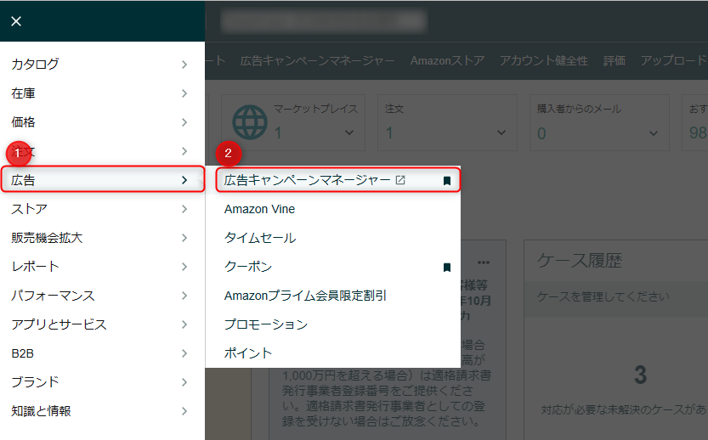Open クーポン submenu item
Image resolution: width=708 pixels, height=440 pixels.
point(248,267)
